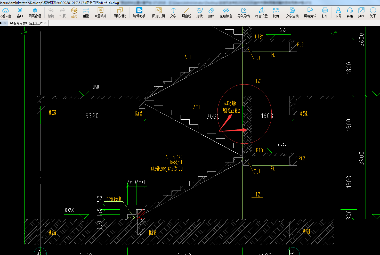Click the 撤销 undo icon
The image size is (380, 255).
[x=51, y=12]
